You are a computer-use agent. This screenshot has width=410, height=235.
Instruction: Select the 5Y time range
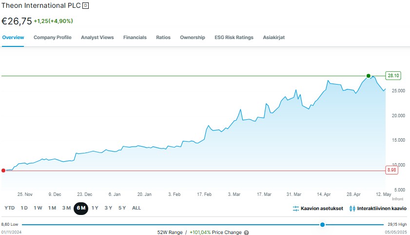coord(122,208)
